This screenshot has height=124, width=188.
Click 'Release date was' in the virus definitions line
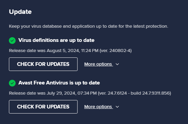tap(27, 51)
